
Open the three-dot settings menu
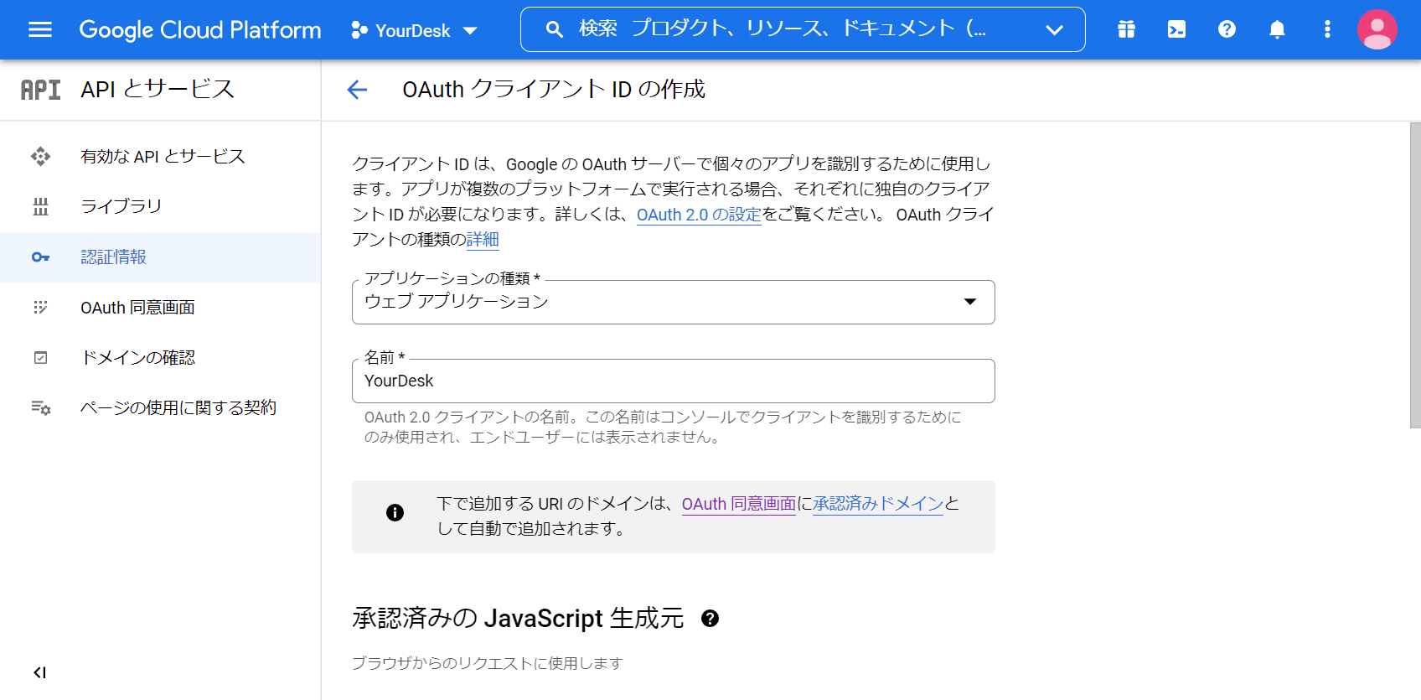pos(1327,29)
